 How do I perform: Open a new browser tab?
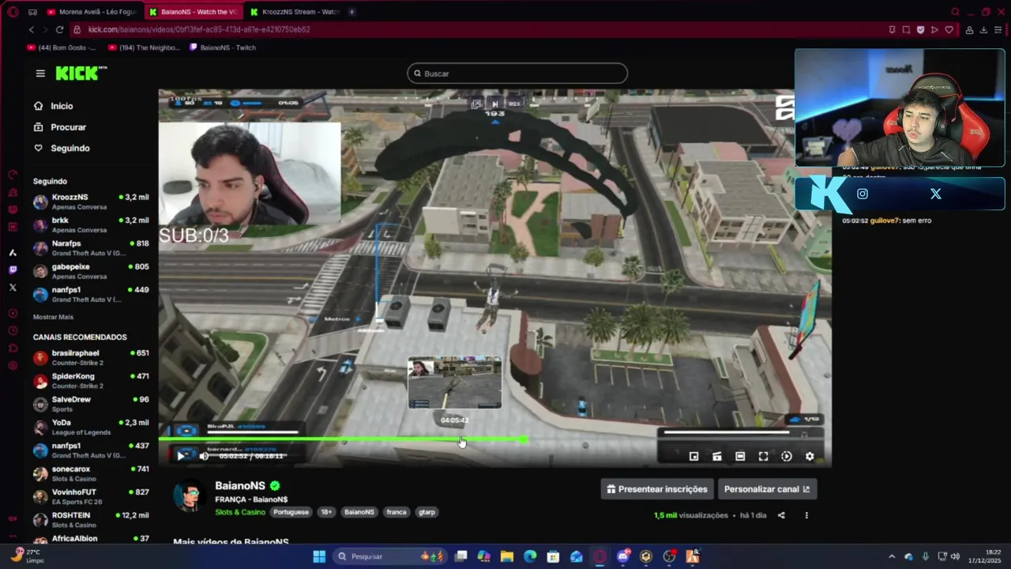tap(351, 12)
